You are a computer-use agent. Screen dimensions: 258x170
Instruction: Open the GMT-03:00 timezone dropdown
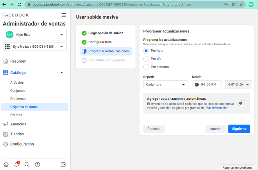(x=238, y=85)
